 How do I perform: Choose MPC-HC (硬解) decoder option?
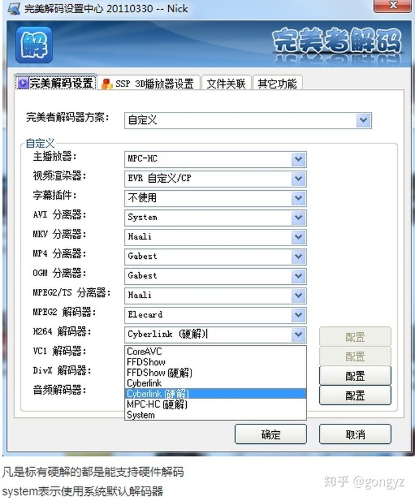[x=216, y=404]
